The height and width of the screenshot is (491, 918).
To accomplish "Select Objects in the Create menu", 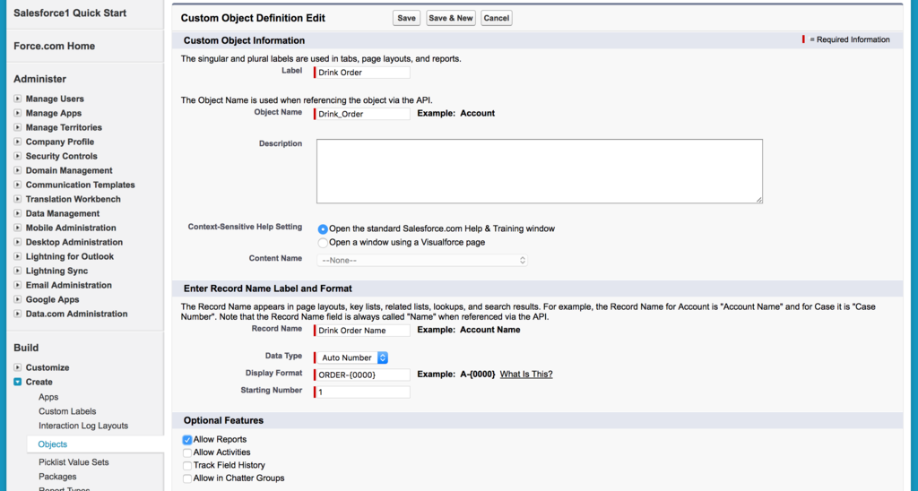I will (x=53, y=444).
